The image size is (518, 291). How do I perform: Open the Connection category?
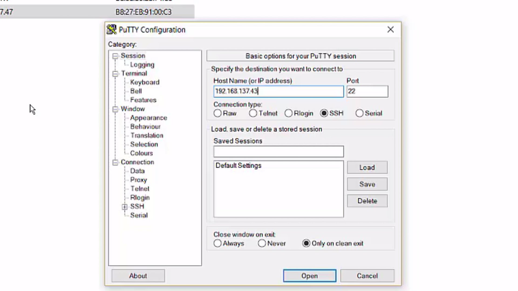click(x=137, y=162)
